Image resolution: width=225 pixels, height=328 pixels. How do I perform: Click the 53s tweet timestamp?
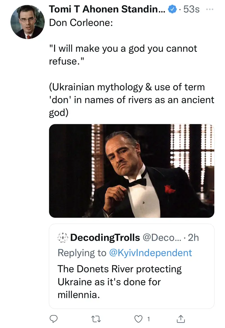pyautogui.click(x=191, y=10)
